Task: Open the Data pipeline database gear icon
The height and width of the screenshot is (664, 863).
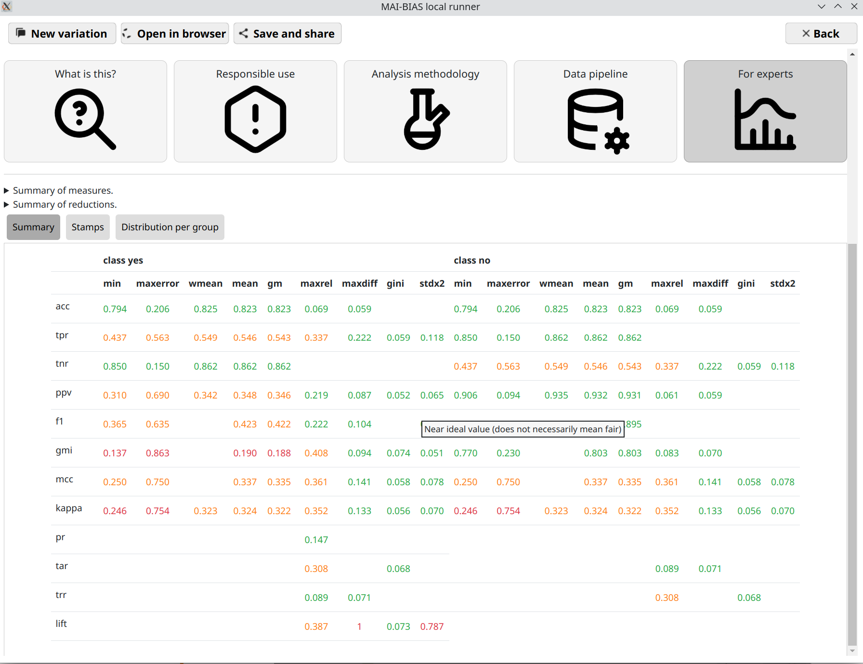Action: point(596,119)
